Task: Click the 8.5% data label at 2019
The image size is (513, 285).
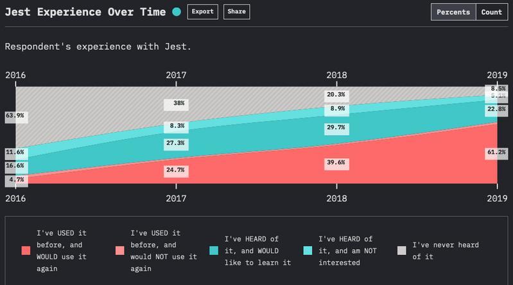Action: click(x=497, y=88)
